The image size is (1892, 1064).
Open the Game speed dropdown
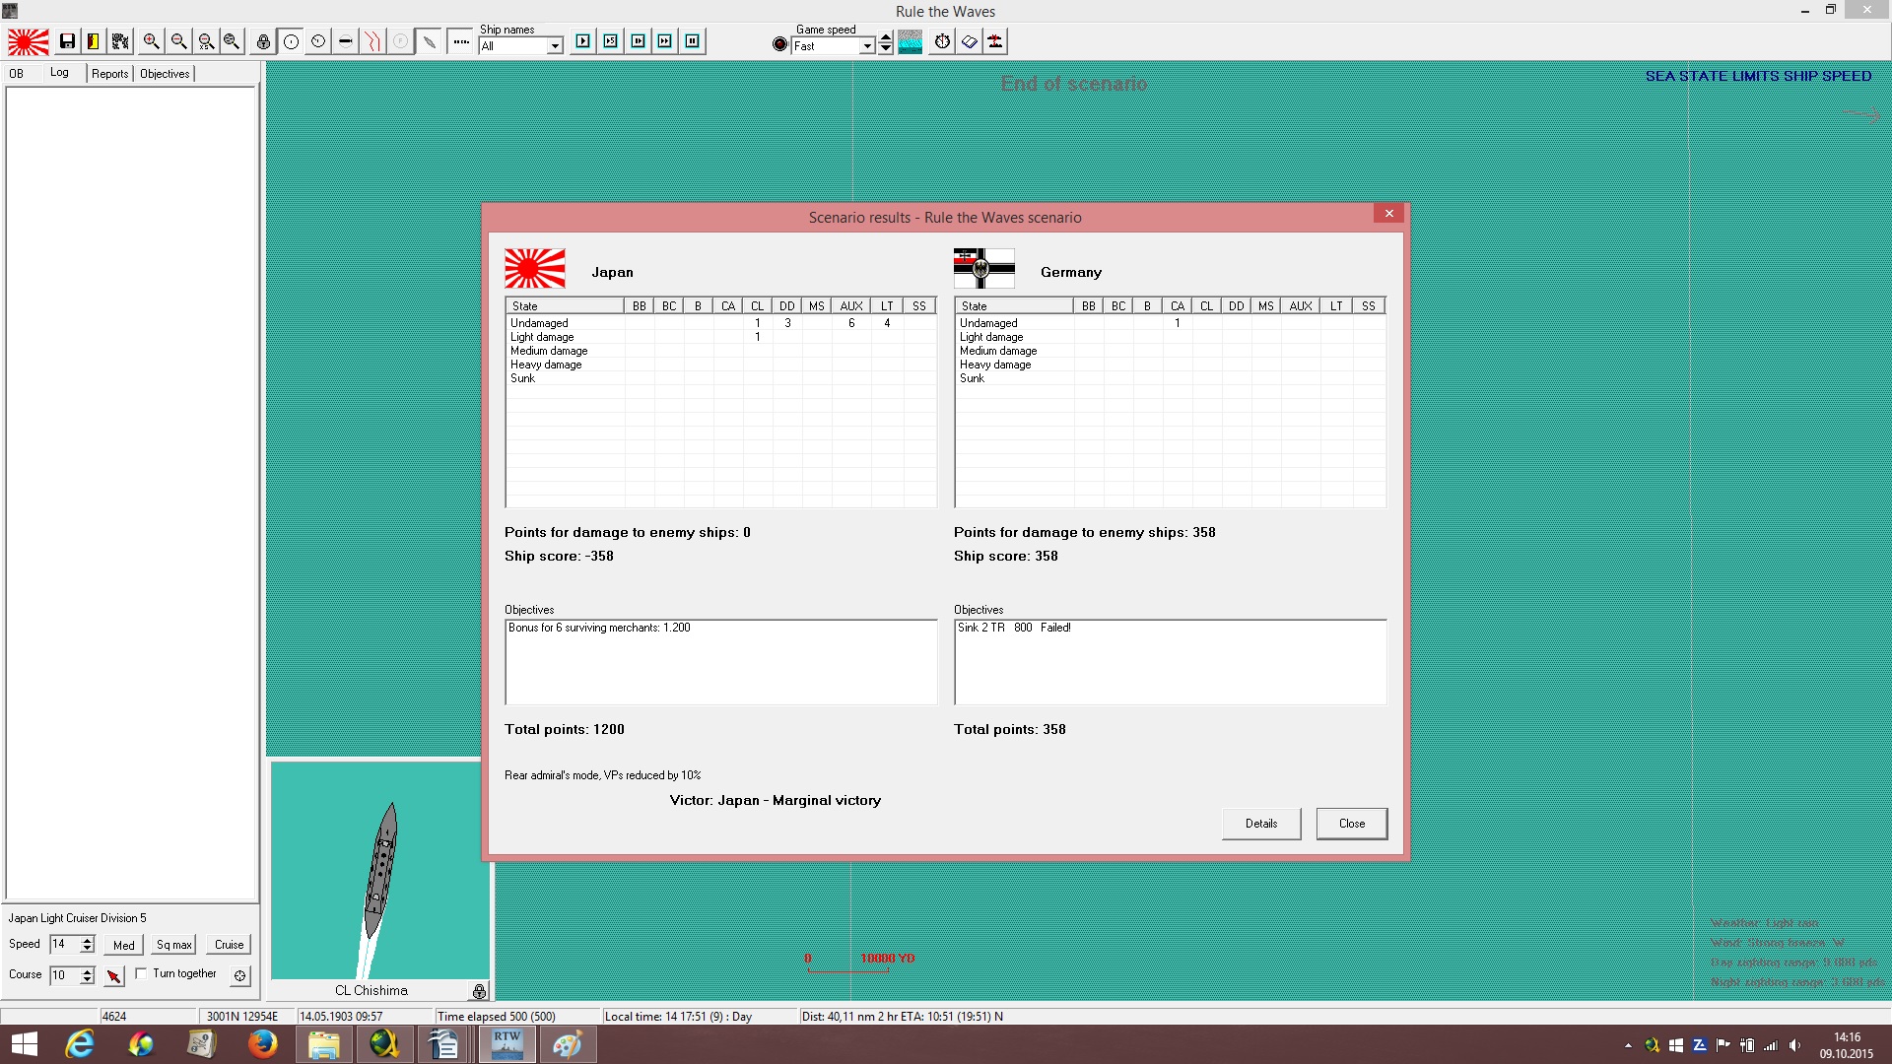point(867,45)
